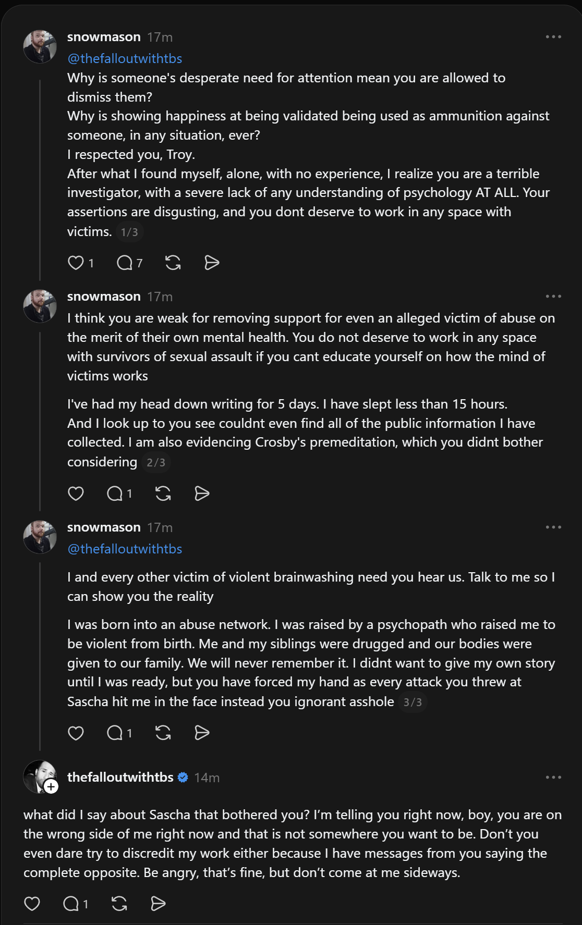Share the 3/3 post via send icon
The height and width of the screenshot is (925, 582).
(x=202, y=733)
